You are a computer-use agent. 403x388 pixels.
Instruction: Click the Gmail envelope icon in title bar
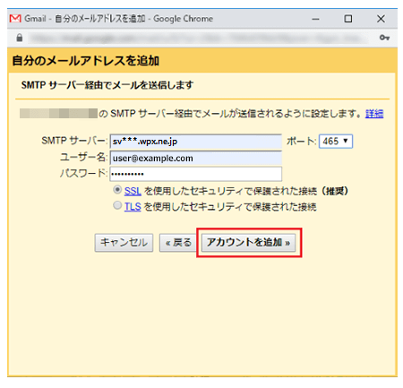tap(15, 19)
